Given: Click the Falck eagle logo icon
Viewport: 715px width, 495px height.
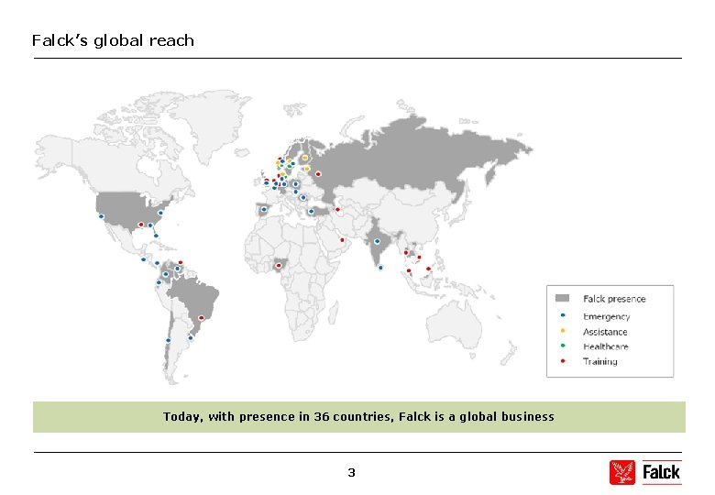Looking at the screenshot, I should tap(622, 472).
